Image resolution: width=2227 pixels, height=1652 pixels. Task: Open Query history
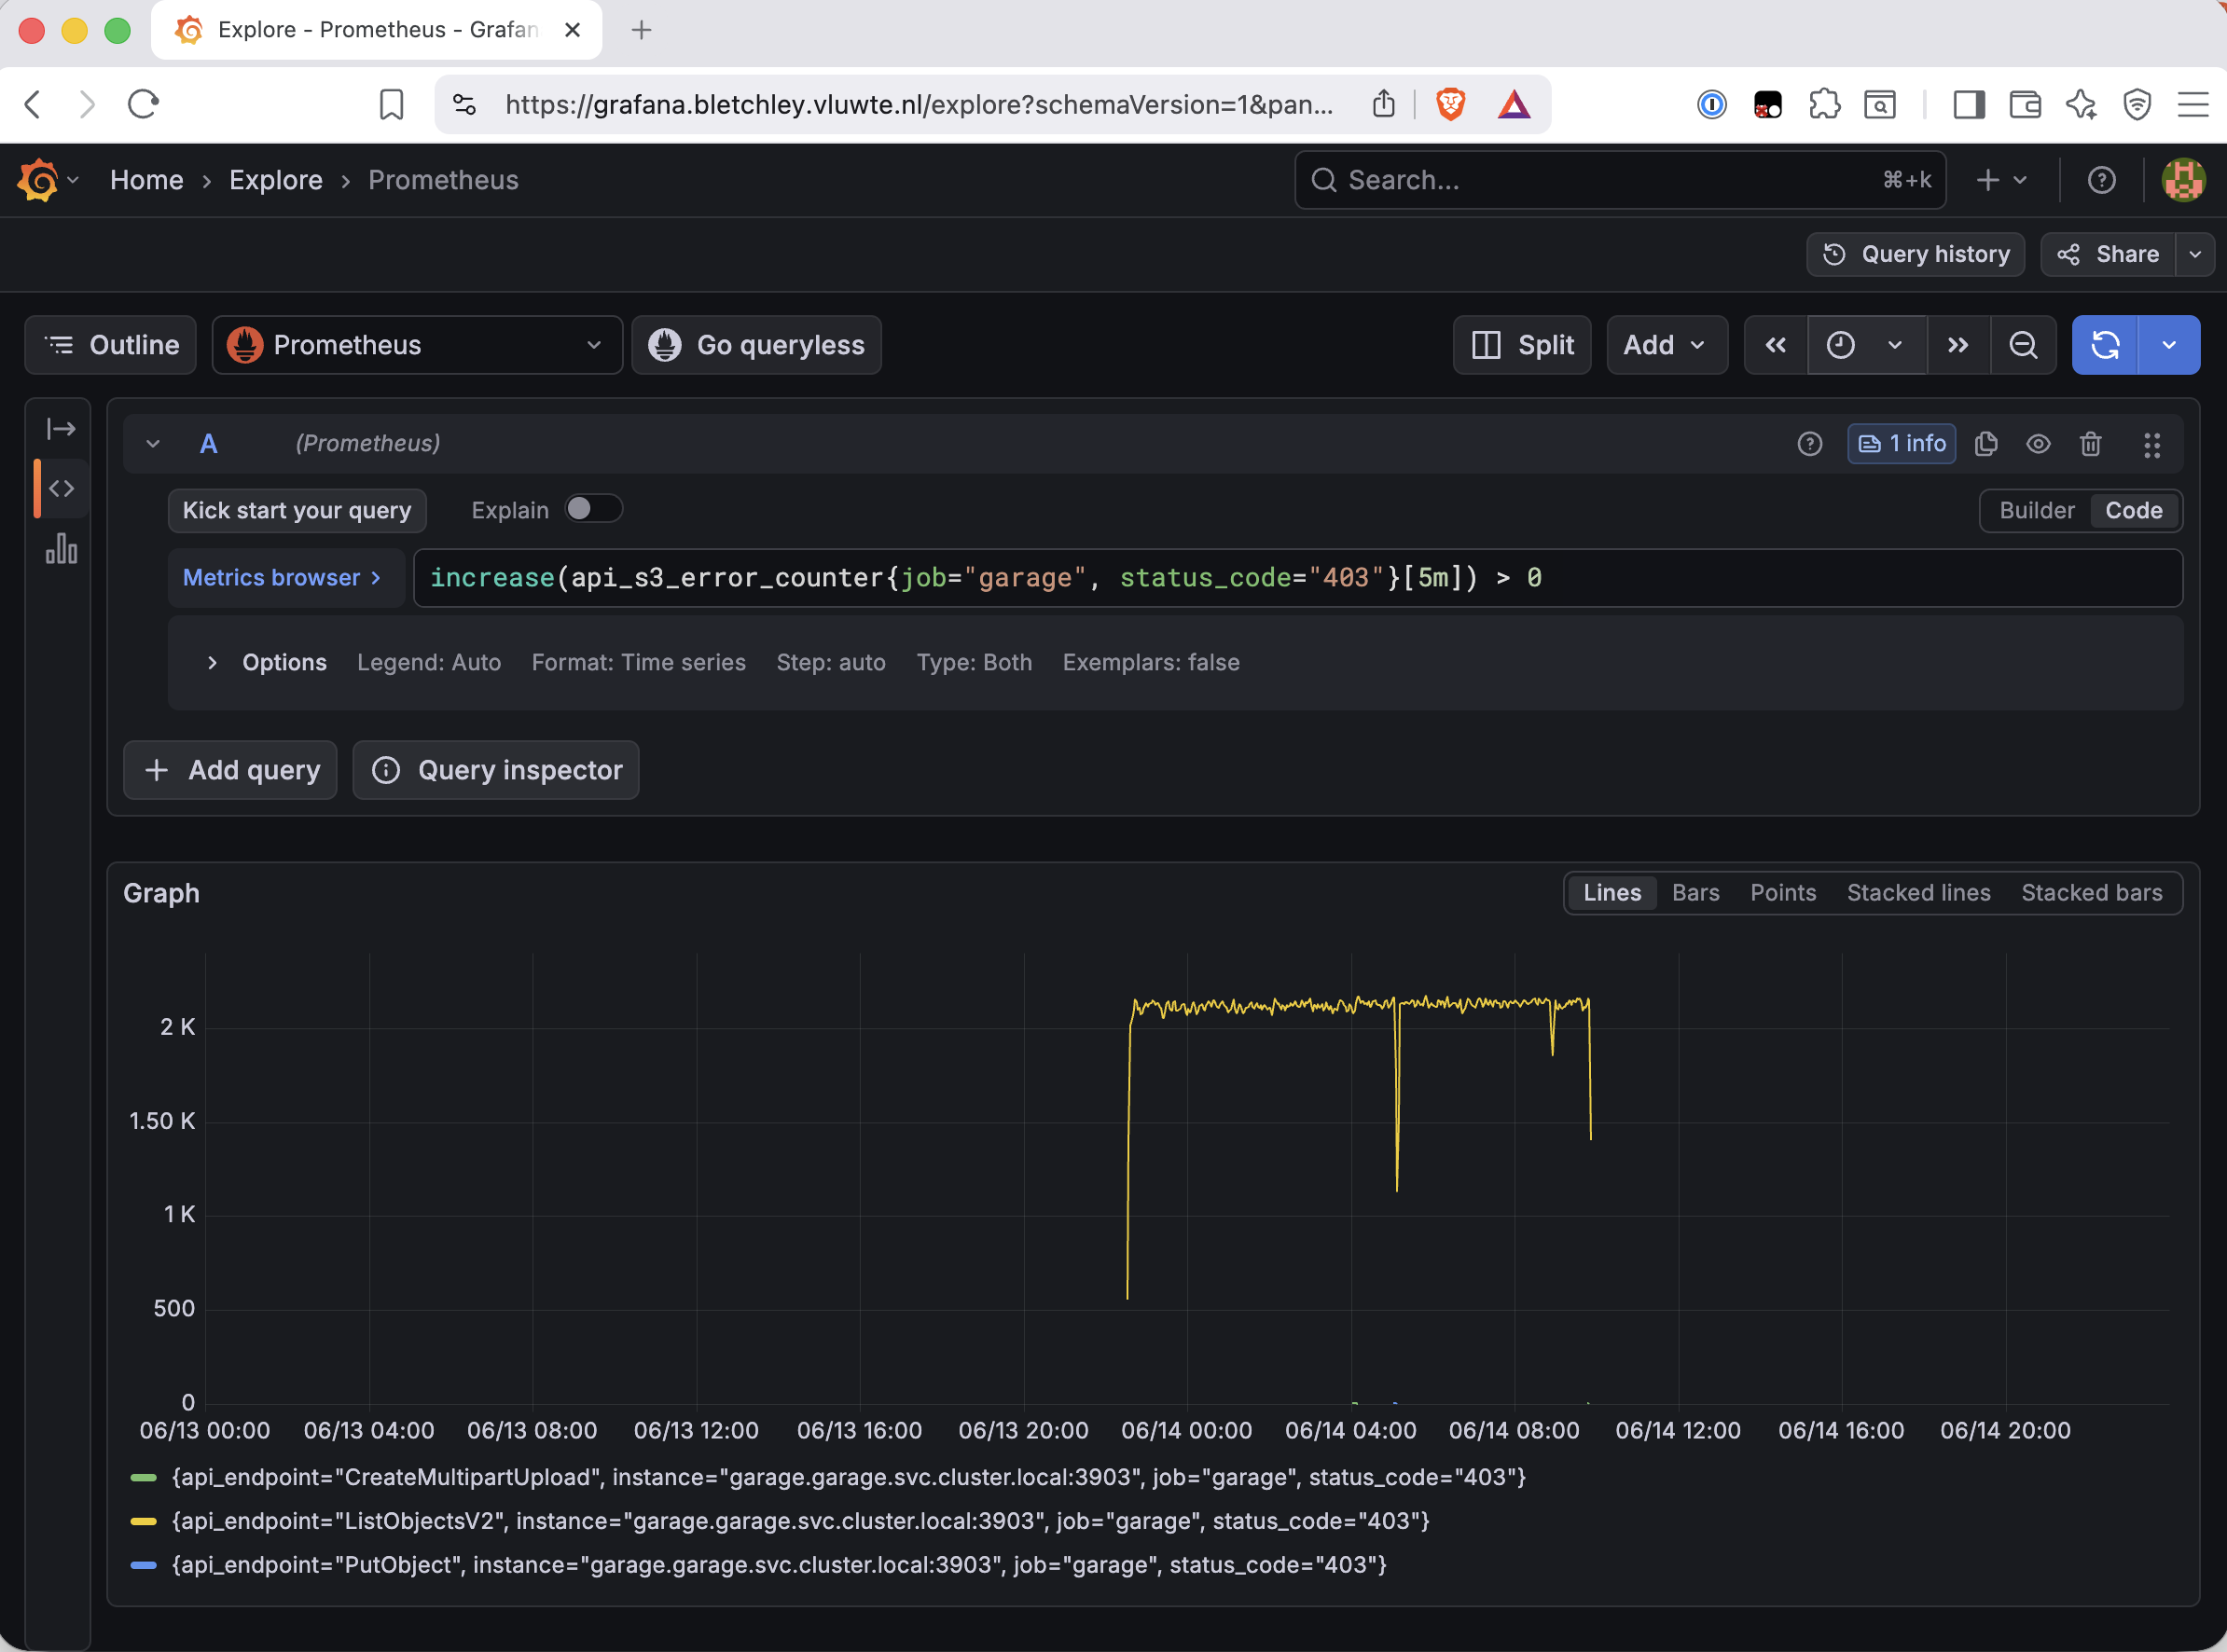1915,254
